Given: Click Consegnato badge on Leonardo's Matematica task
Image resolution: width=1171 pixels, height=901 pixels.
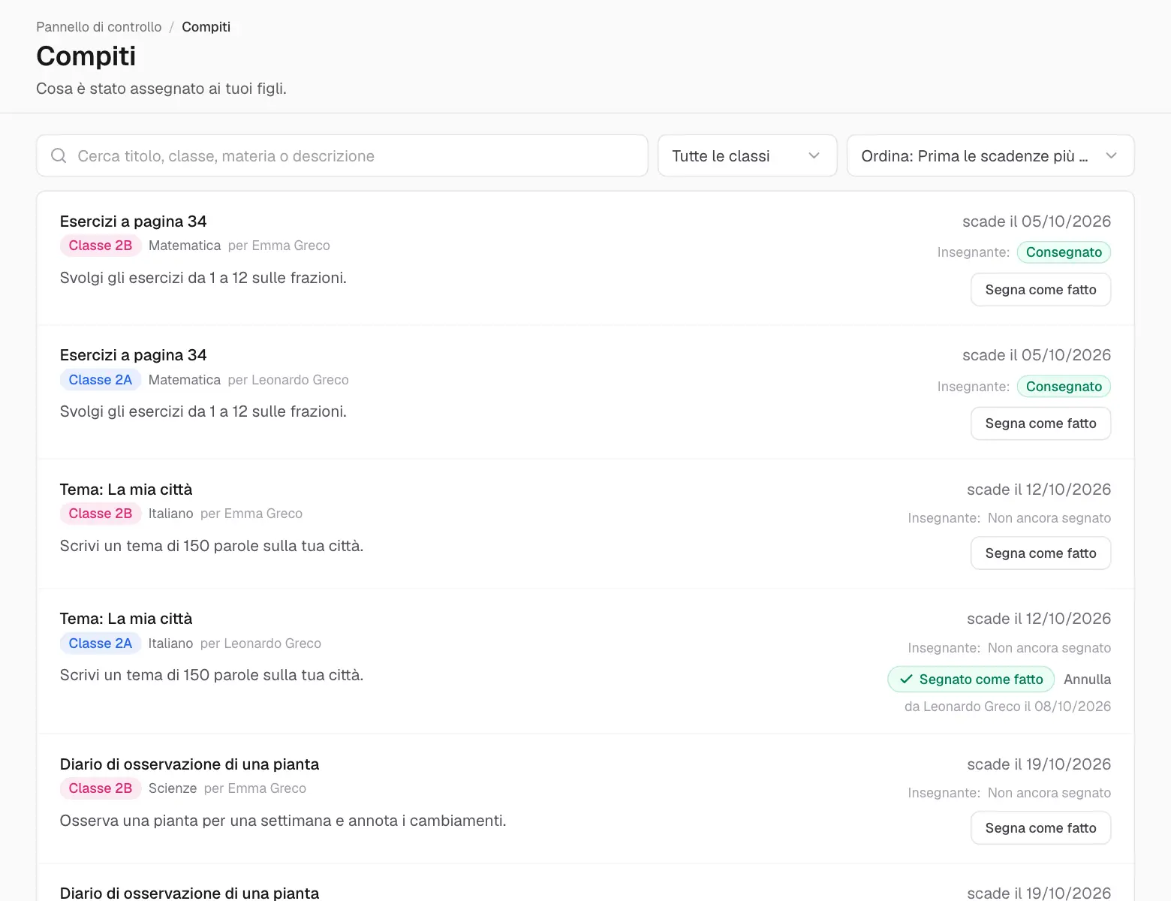Looking at the screenshot, I should pyautogui.click(x=1064, y=387).
